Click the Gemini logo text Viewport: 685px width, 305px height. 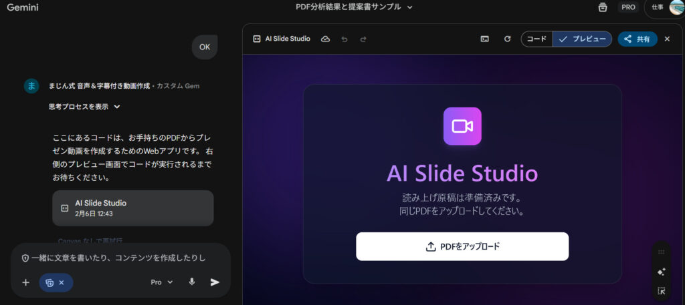[x=22, y=7]
